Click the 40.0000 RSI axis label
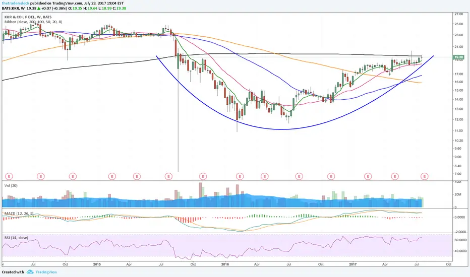470x277 pixels. 460,251
